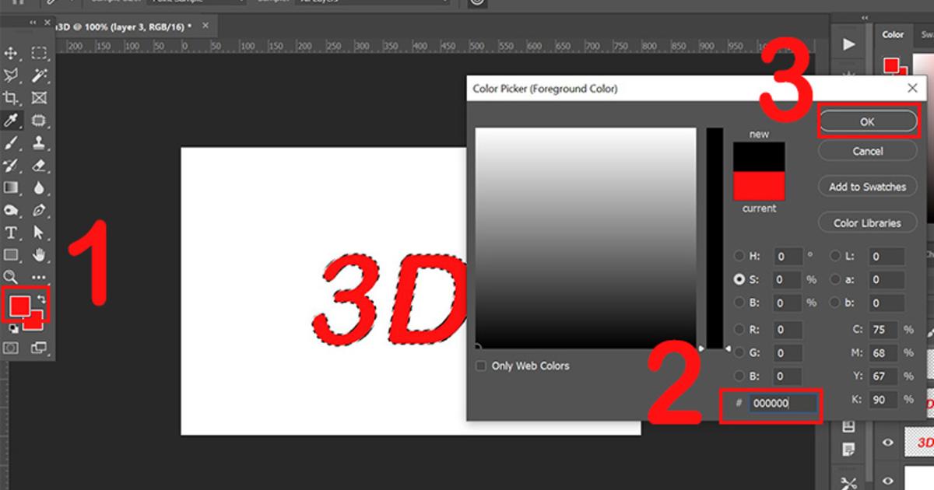This screenshot has height=490, width=934.
Task: Click the Add to Swatches button
Action: (x=867, y=187)
